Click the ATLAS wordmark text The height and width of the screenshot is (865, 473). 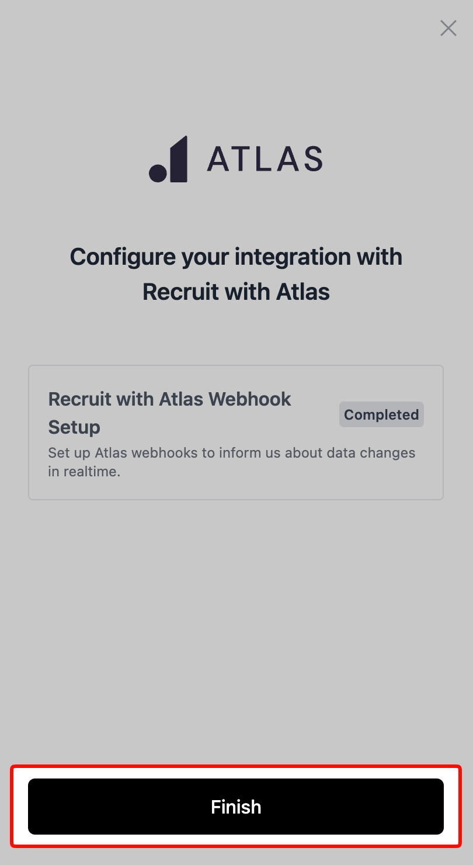coord(265,159)
